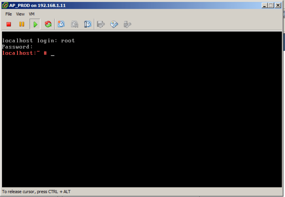The image size is (285, 197).
Task: Click the USB device connection icon
Action: tap(127, 24)
